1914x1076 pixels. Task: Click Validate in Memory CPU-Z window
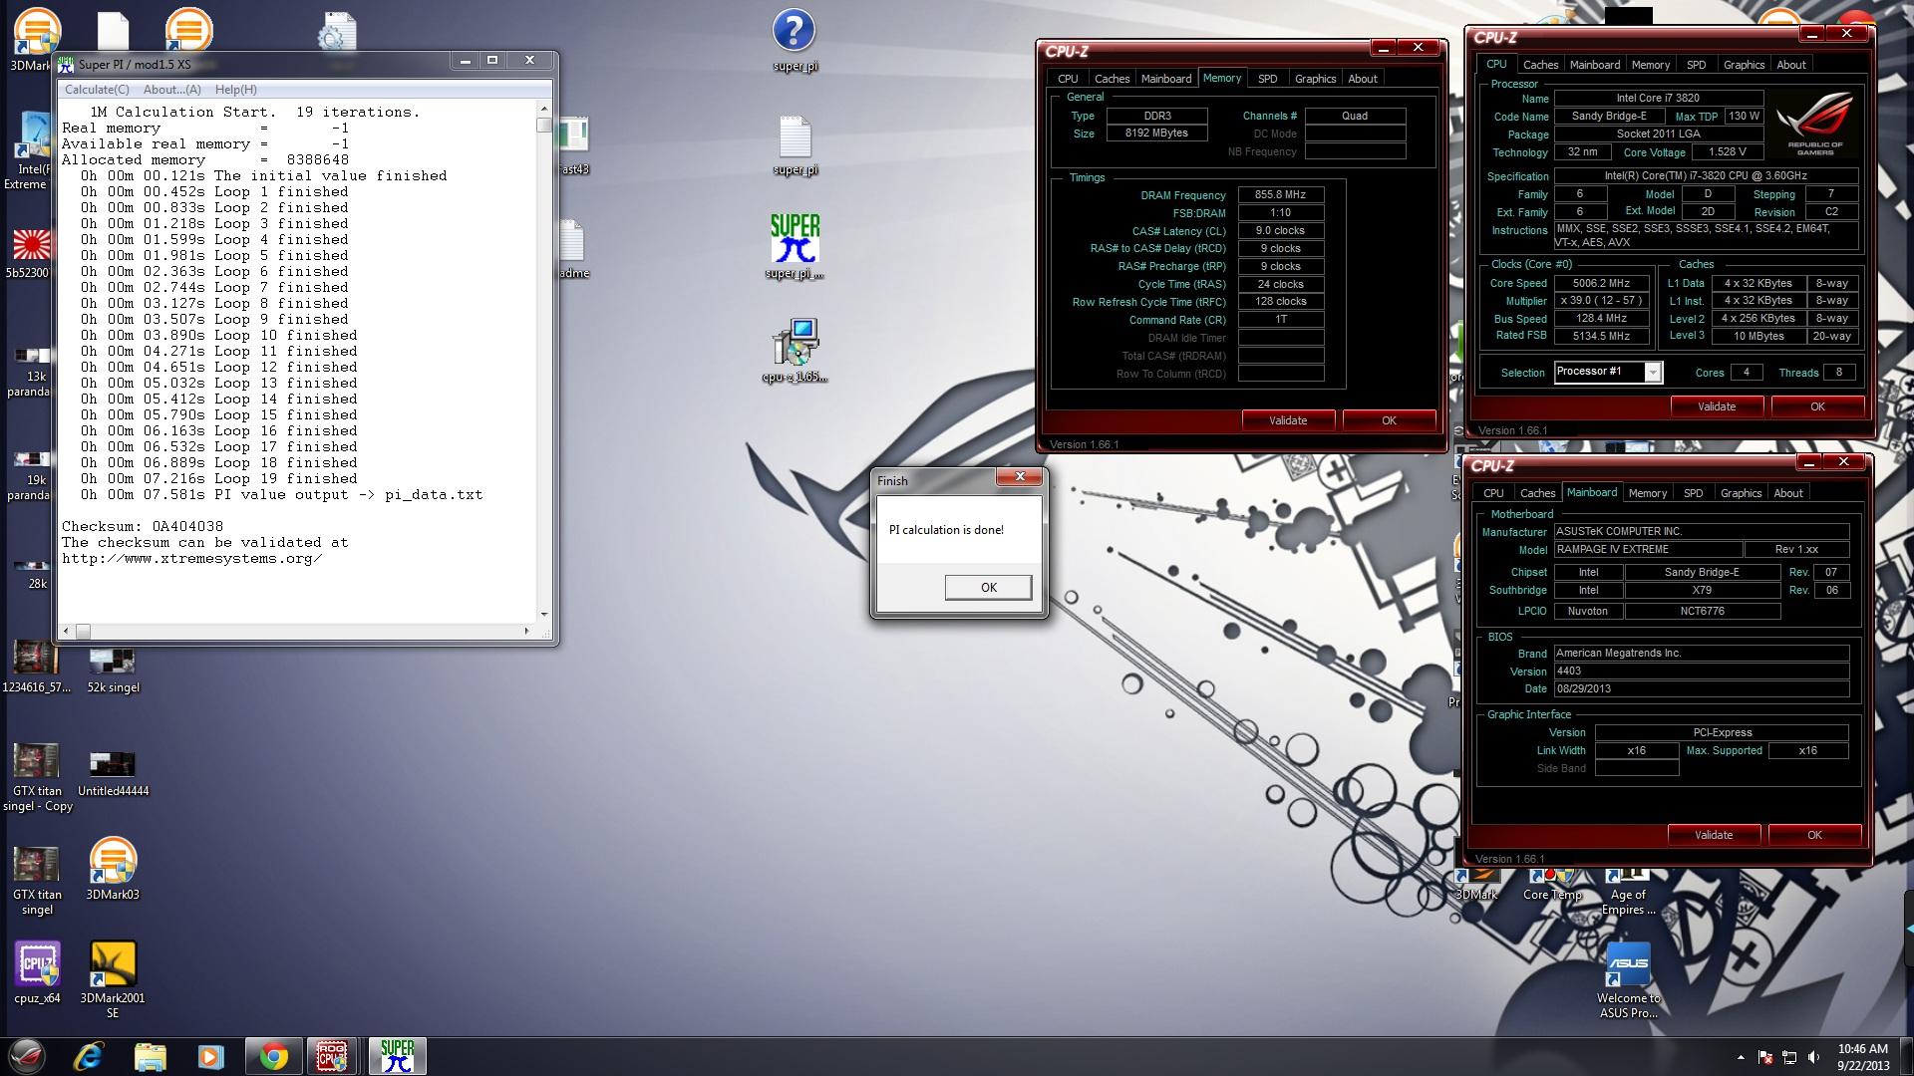click(1287, 420)
